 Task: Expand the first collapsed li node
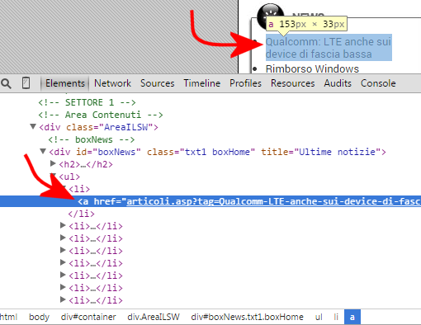pyautogui.click(x=63, y=226)
